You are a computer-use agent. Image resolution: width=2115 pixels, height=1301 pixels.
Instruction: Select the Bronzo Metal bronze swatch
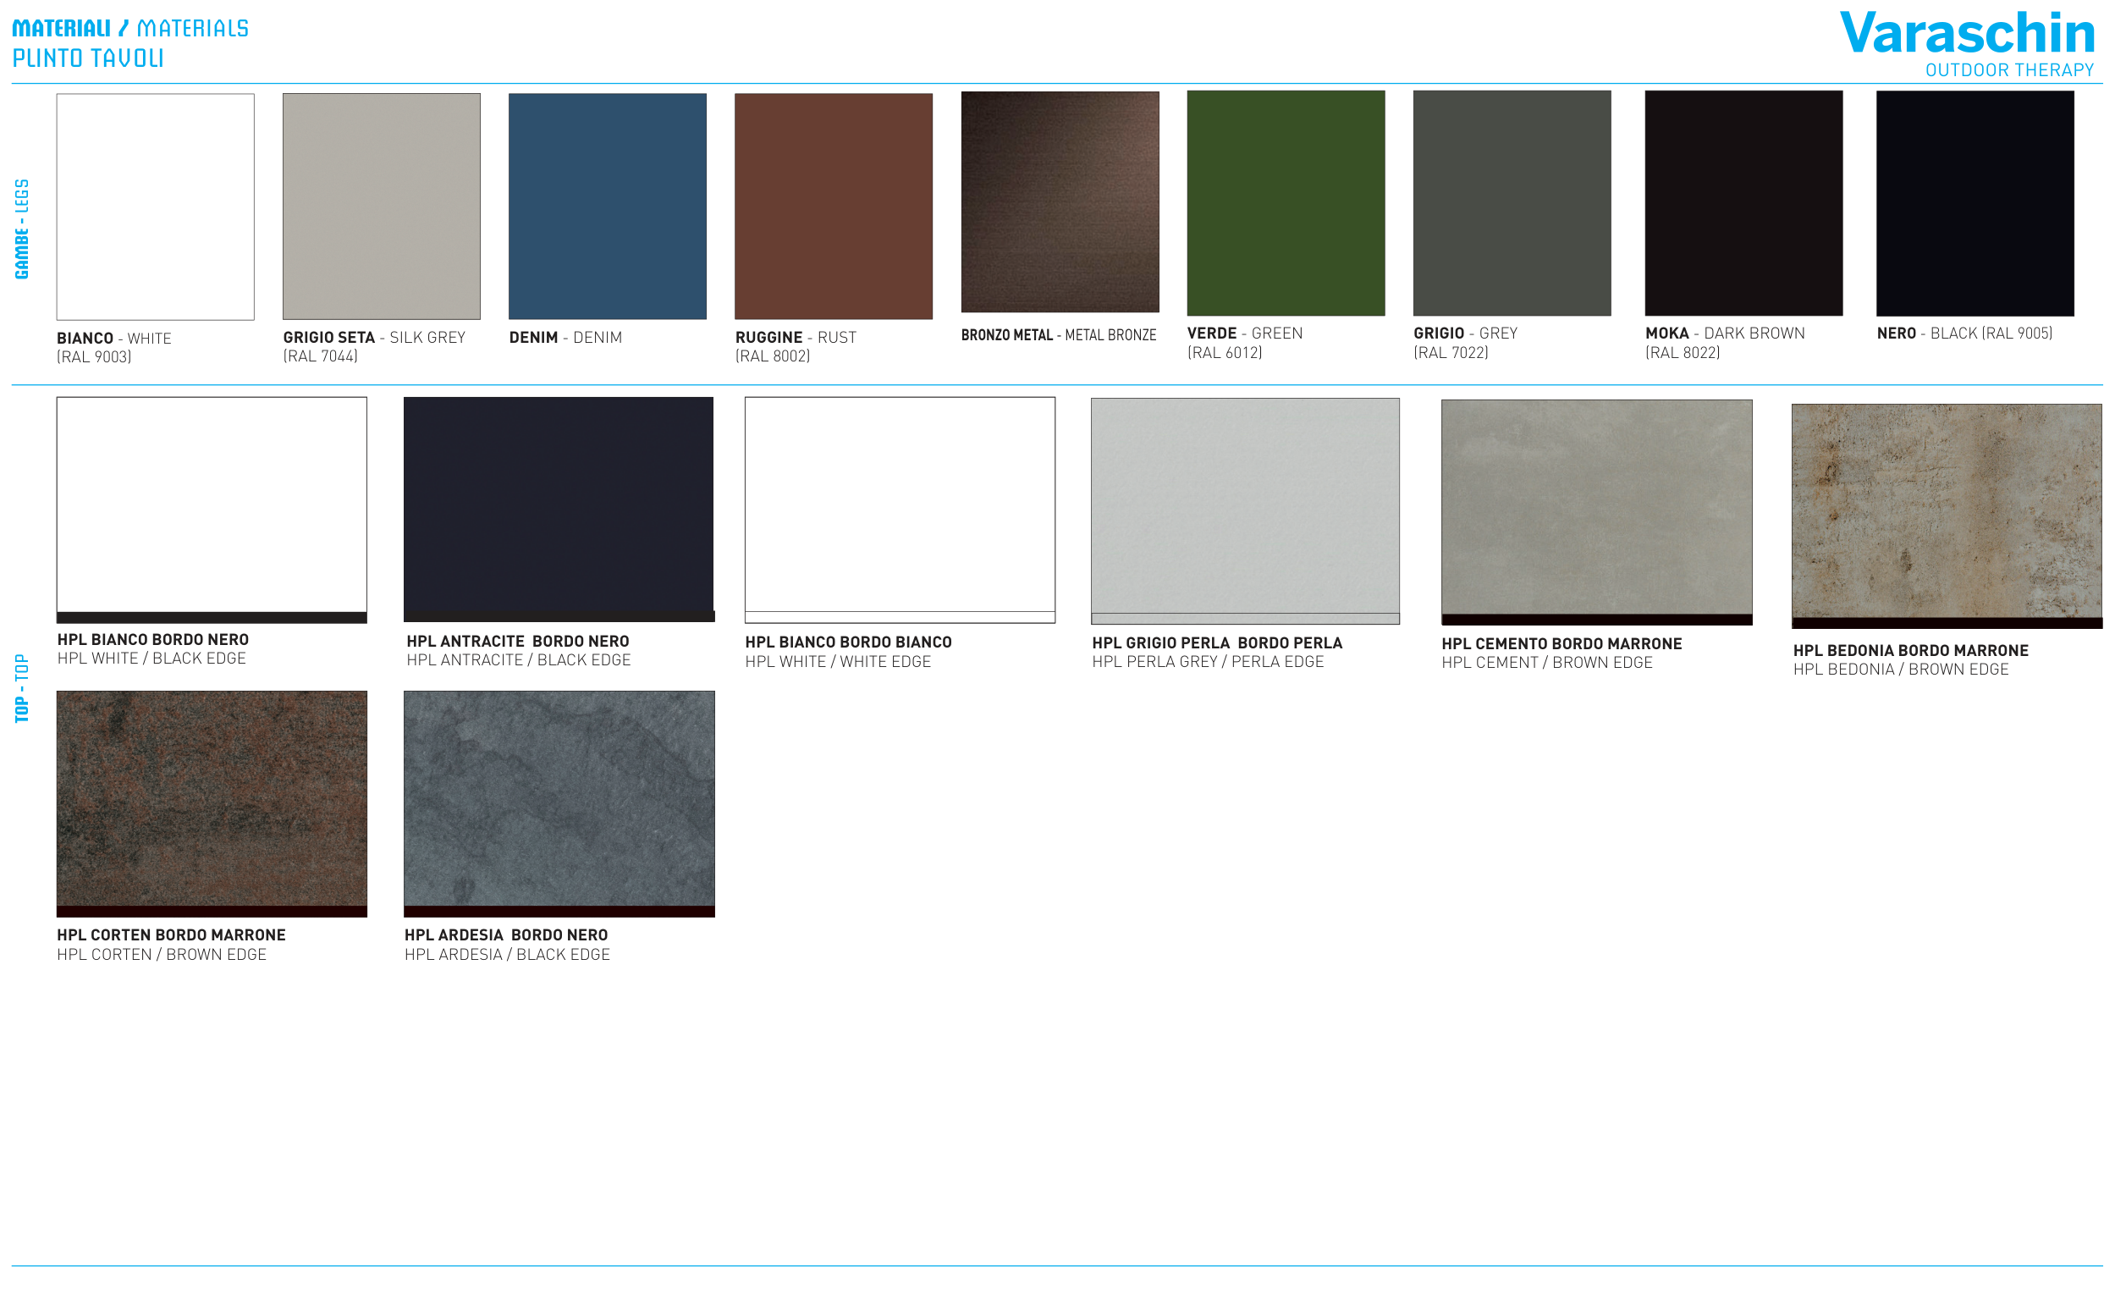(1060, 202)
